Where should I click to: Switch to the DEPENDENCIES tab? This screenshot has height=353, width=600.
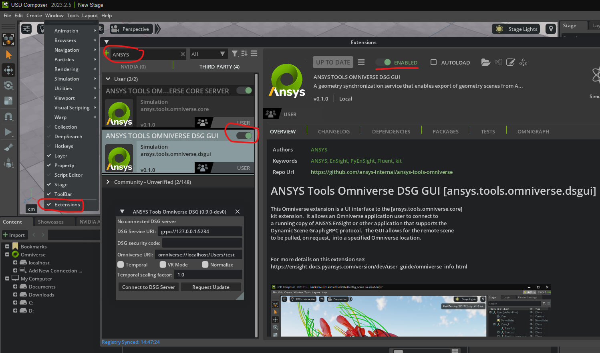(391, 131)
